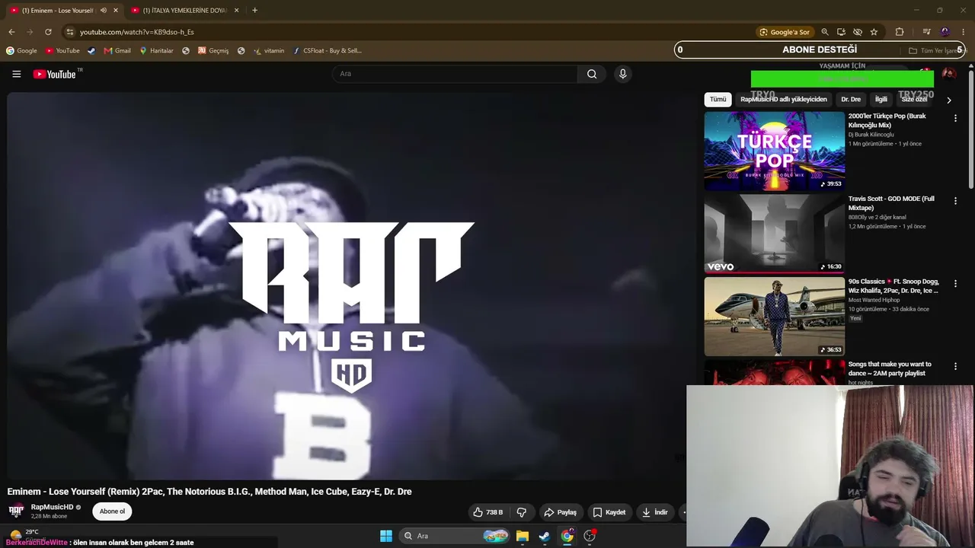975x548 pixels.
Task: Click the Google'a Sor button
Action: pyautogui.click(x=784, y=32)
